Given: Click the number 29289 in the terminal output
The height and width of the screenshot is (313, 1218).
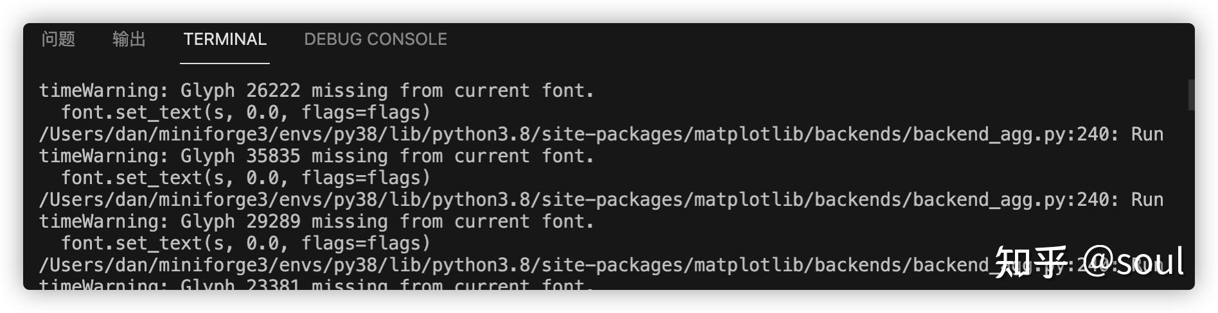Looking at the screenshot, I should pos(273,221).
